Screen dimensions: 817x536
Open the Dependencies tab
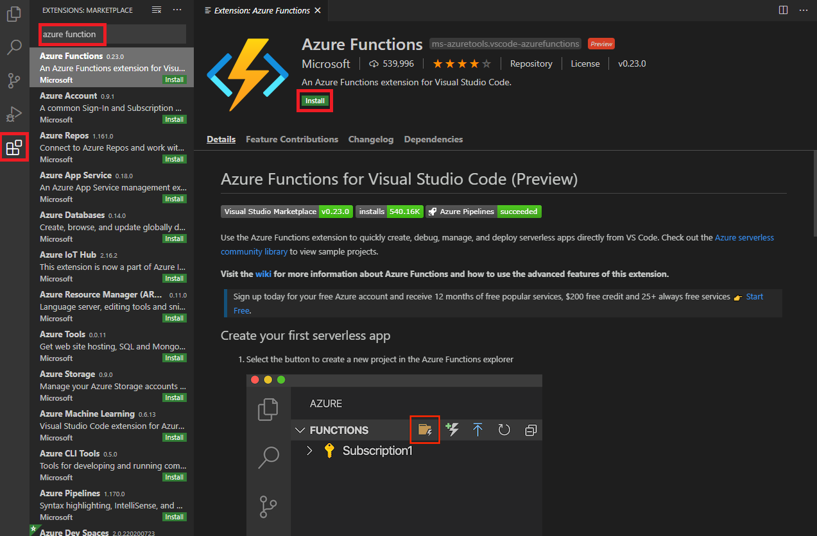point(433,139)
